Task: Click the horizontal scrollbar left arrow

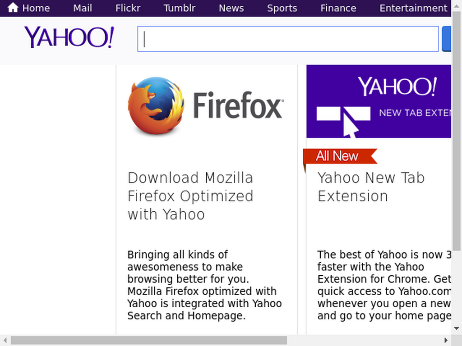Action: pyautogui.click(x=5, y=341)
